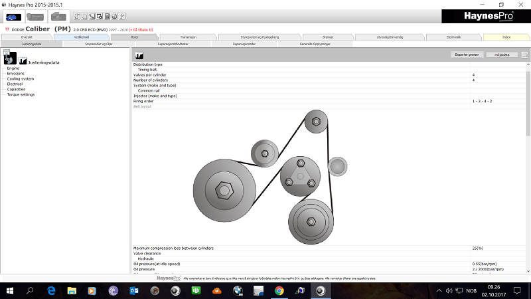This screenshot has width=531, height=299.
Task: Select the Motor tab
Action: click(135, 37)
